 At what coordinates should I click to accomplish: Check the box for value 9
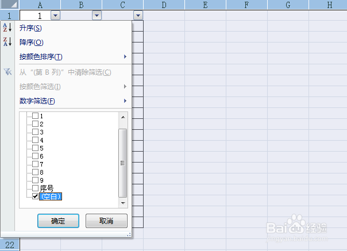click(x=36, y=180)
